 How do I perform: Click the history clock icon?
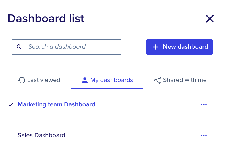[x=22, y=80]
